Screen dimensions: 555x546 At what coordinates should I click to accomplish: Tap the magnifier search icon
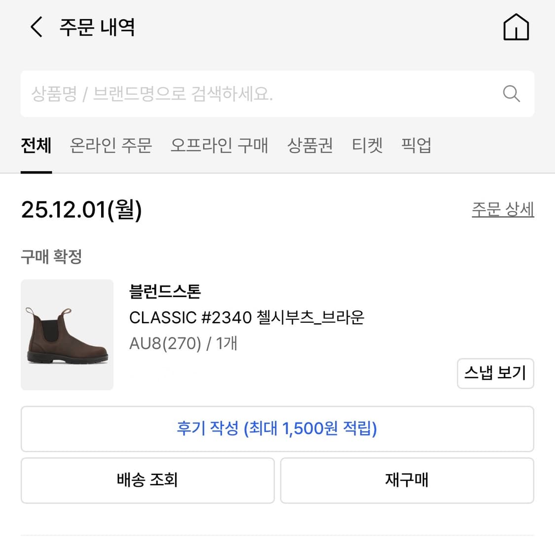(x=511, y=94)
